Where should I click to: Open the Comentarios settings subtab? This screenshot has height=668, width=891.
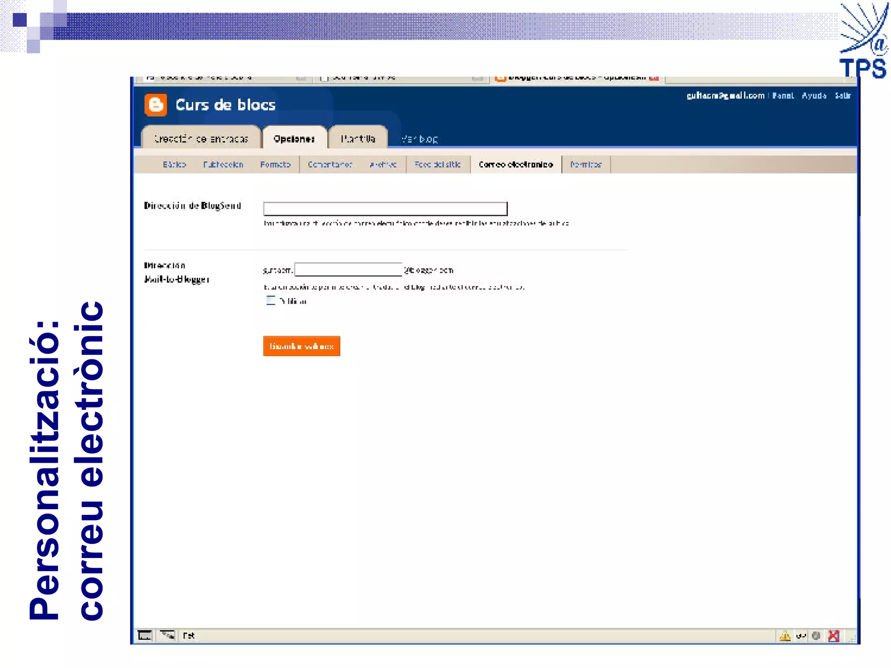point(330,164)
